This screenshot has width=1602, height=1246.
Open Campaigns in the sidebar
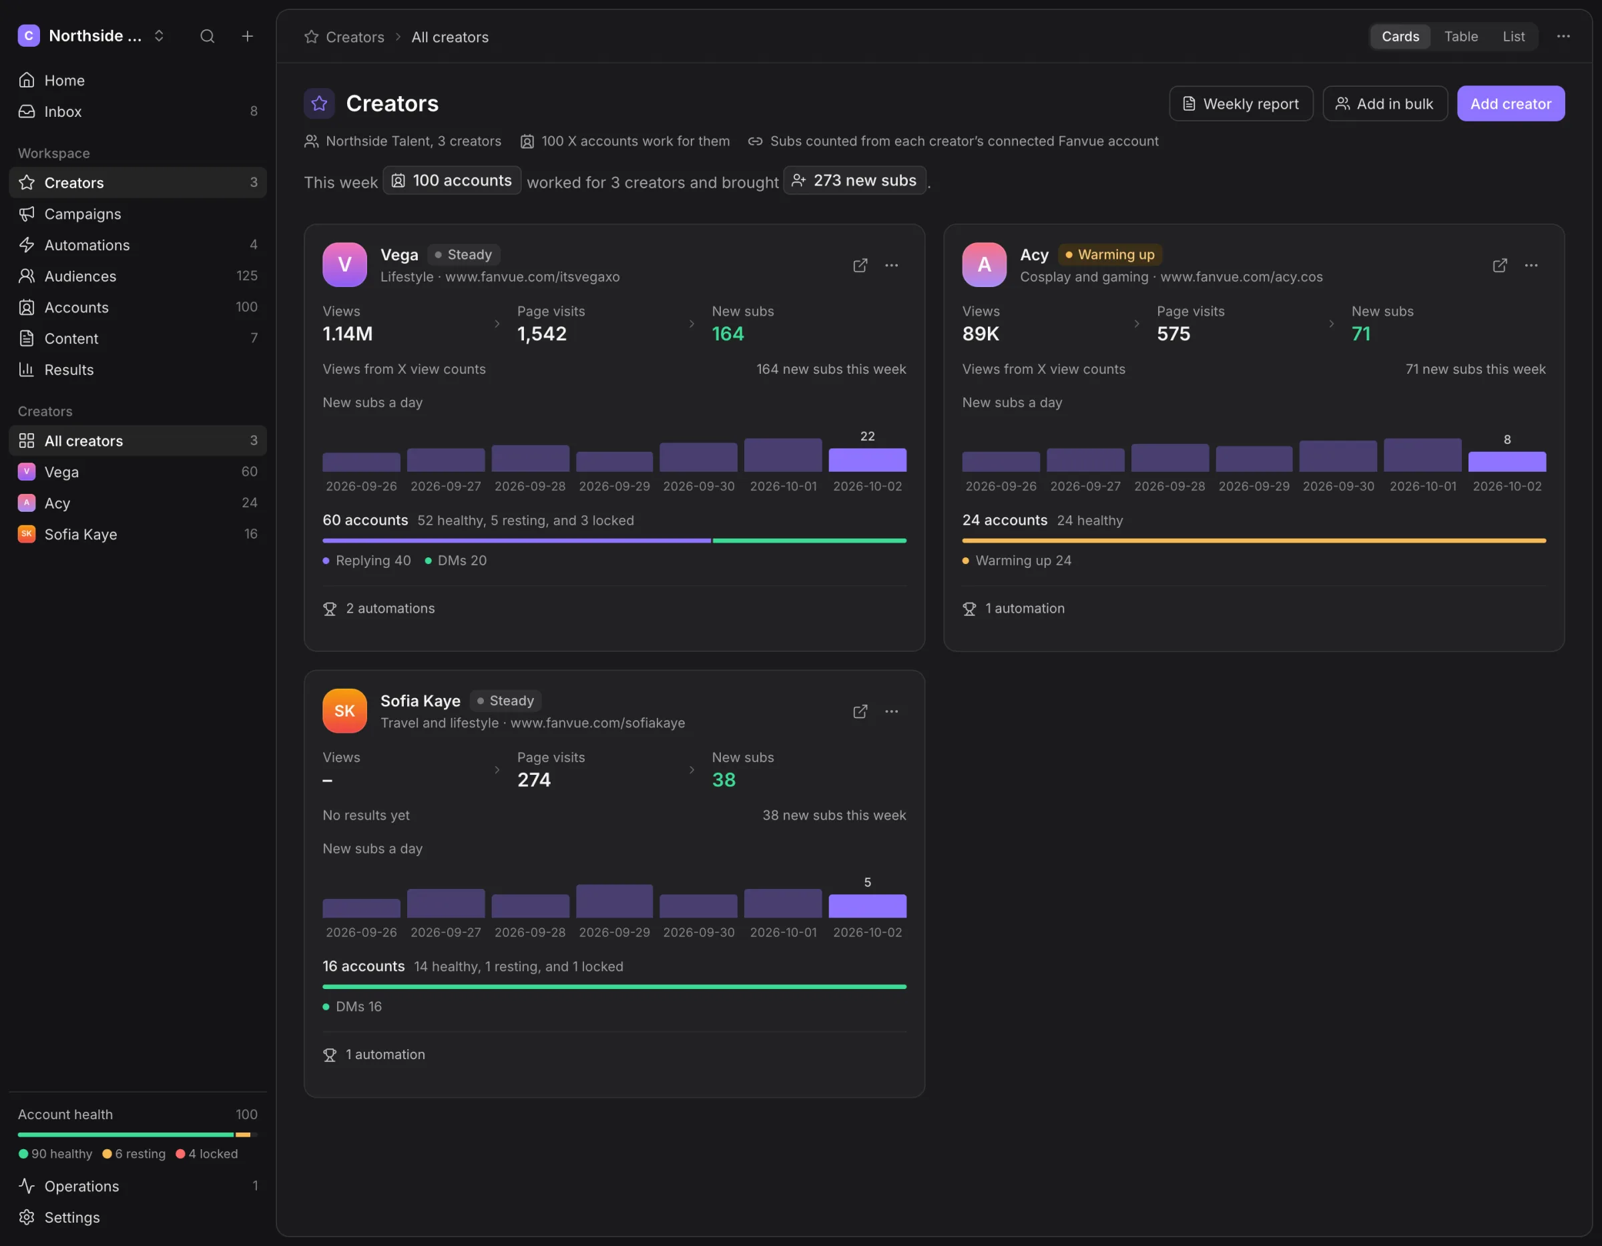coord(138,214)
